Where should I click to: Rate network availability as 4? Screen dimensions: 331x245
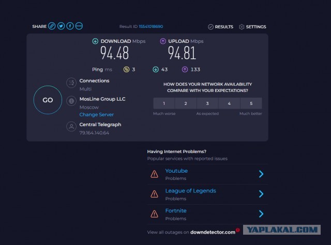(x=229, y=103)
